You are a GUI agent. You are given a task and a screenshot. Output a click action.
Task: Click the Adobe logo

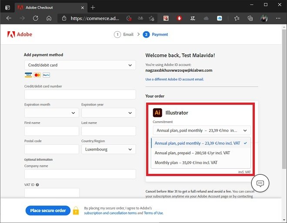pos(20,34)
